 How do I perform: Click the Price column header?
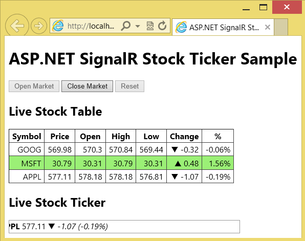[60, 136]
